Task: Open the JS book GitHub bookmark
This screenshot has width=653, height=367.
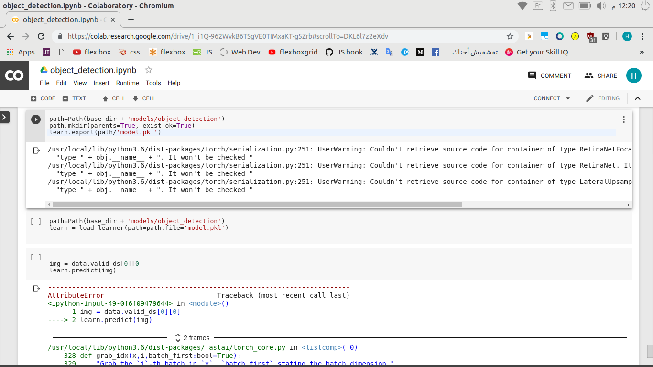Action: click(344, 52)
